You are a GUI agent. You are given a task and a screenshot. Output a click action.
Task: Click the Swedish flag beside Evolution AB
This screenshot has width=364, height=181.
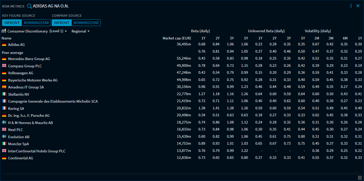[x=4, y=137]
